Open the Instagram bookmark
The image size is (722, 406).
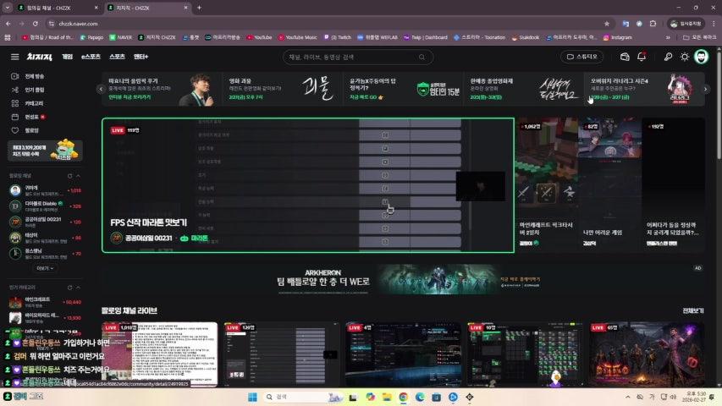point(618,37)
